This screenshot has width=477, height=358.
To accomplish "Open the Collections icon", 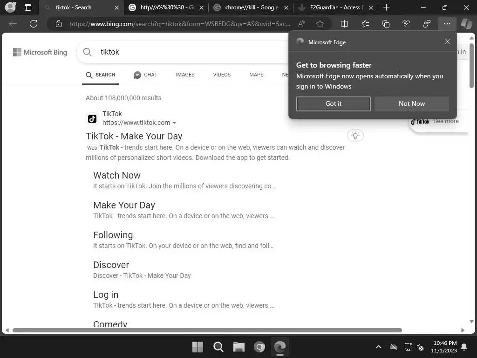I will pos(385,24).
